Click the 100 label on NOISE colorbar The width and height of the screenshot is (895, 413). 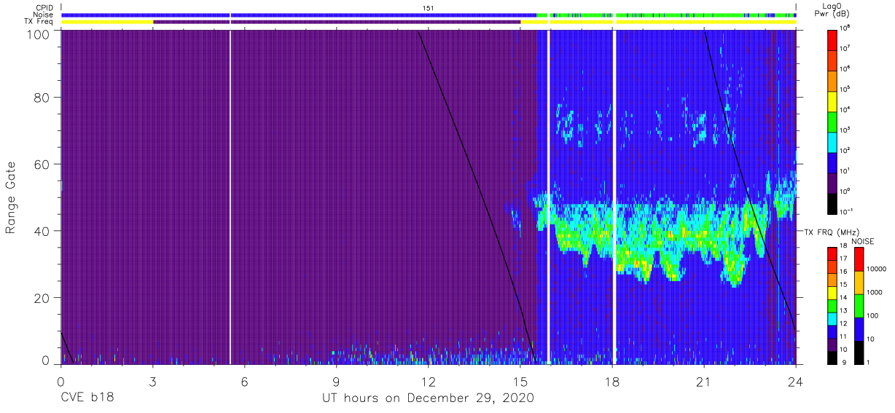click(x=874, y=315)
